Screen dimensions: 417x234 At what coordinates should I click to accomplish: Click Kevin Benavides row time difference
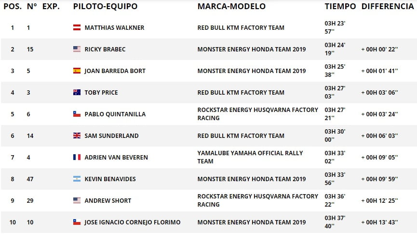pyautogui.click(x=379, y=179)
